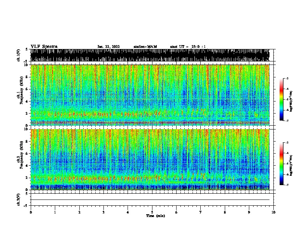
Task: Click the time axis tick label "5"
Action: (152, 212)
